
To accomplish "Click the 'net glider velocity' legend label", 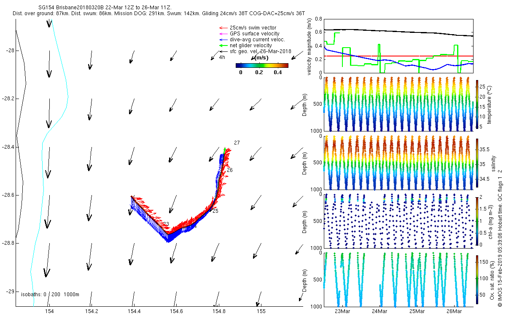I will pyautogui.click(x=251, y=46).
